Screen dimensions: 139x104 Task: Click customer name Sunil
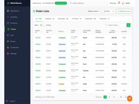[85, 64]
